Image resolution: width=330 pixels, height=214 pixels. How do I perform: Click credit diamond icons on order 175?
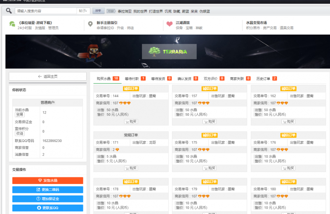[203, 150]
